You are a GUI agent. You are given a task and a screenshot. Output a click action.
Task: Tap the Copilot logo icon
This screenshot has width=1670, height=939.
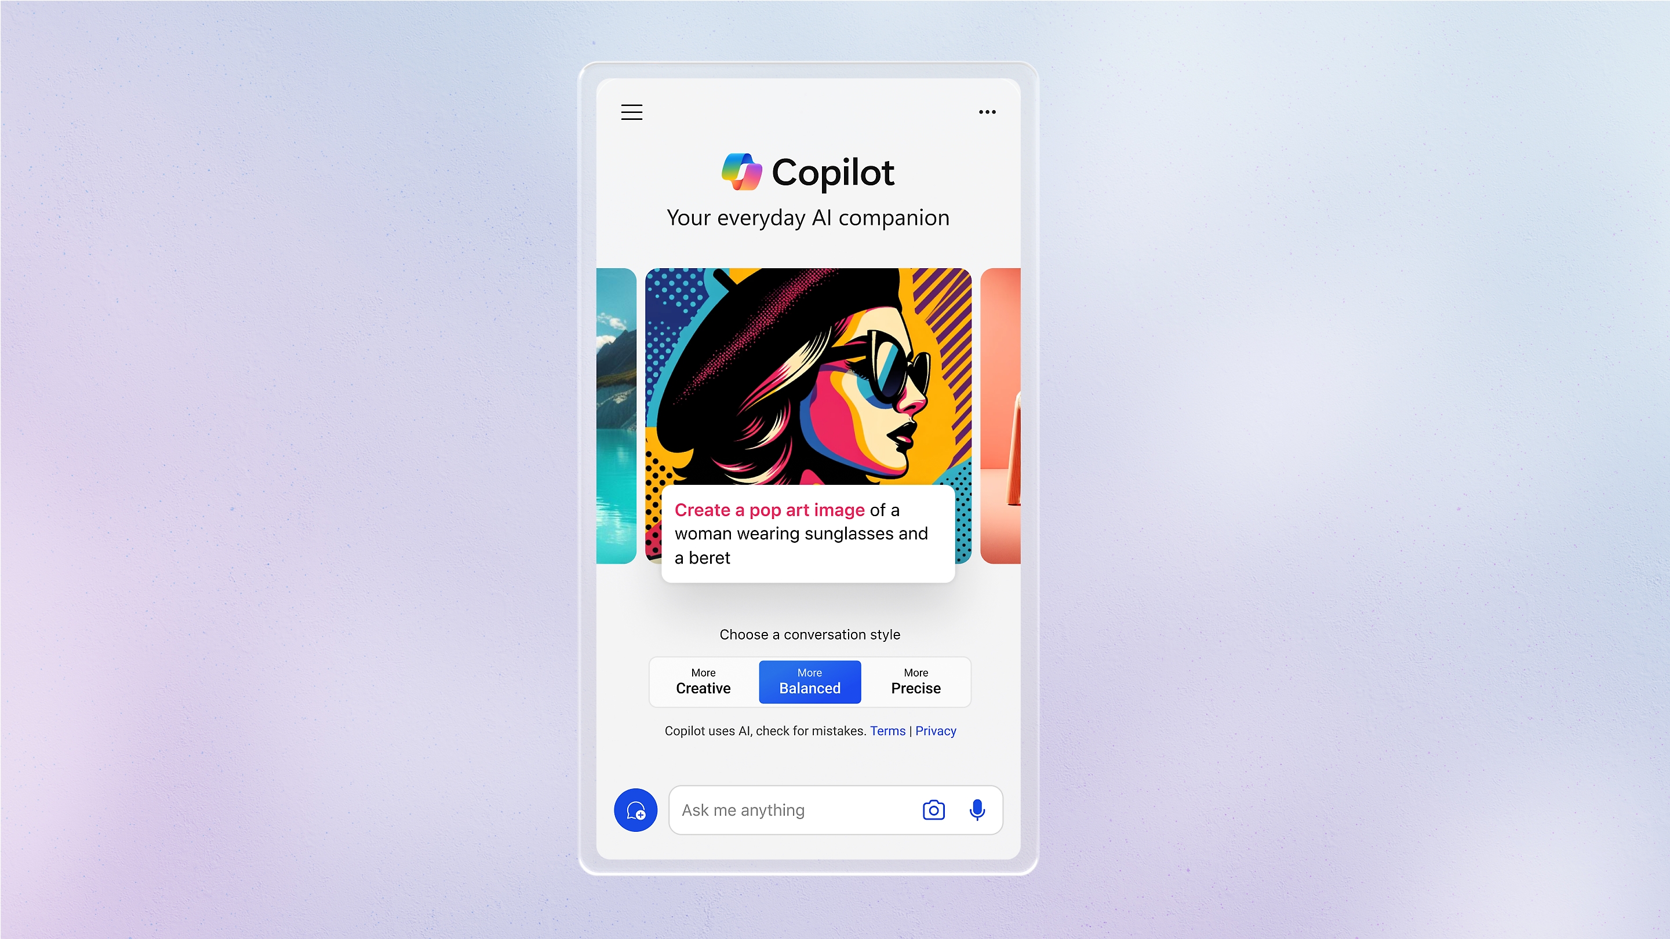pyautogui.click(x=738, y=171)
